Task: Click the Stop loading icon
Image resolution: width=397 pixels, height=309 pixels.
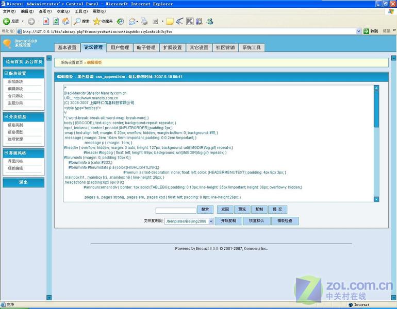Action: [46, 22]
